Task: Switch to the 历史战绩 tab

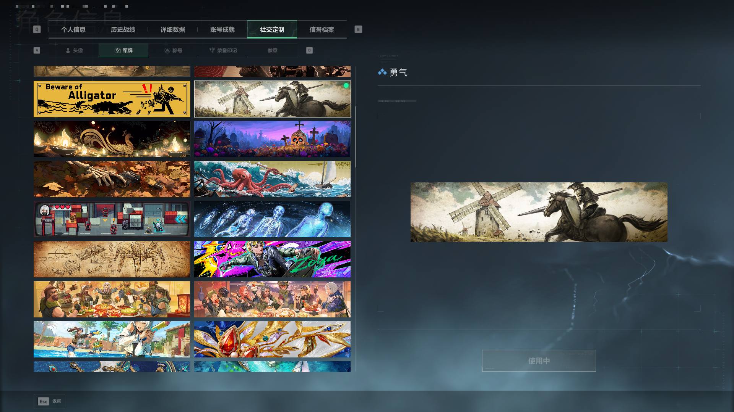Action: (x=123, y=30)
